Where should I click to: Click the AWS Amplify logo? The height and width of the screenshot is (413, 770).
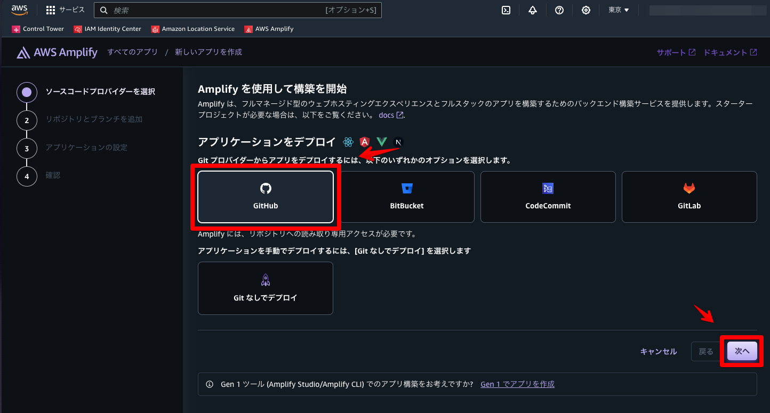coord(57,52)
